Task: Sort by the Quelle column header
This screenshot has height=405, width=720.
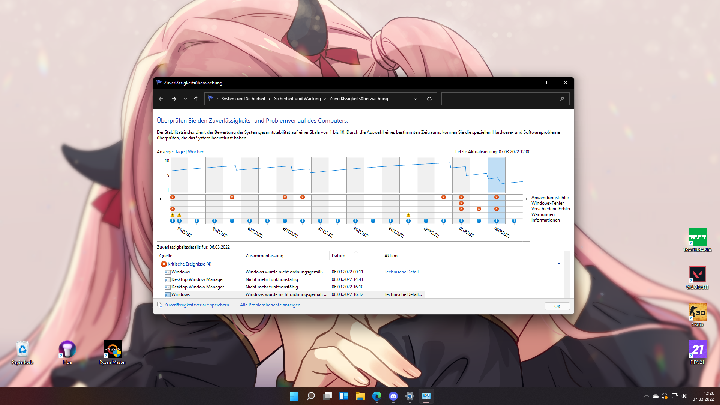Action: [x=200, y=256]
